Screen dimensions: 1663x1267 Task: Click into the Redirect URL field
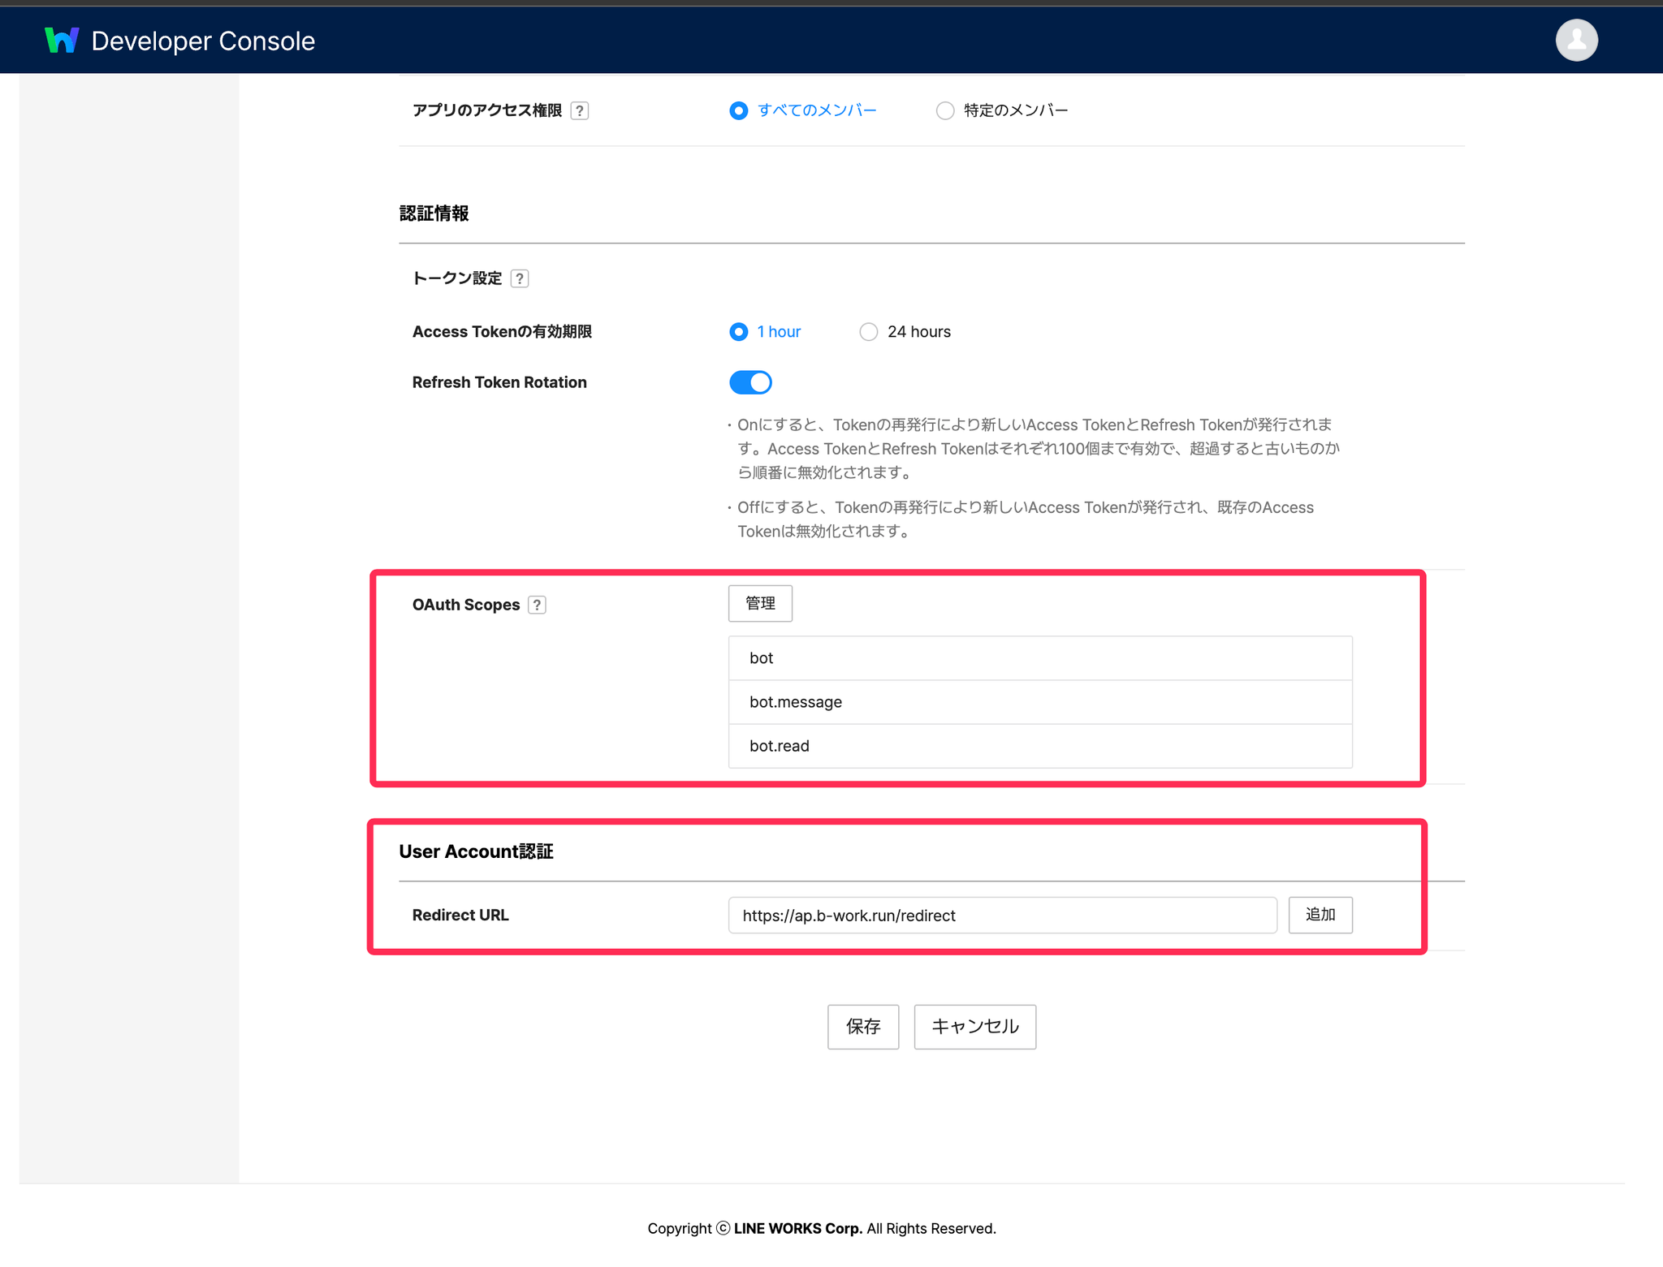(1002, 916)
